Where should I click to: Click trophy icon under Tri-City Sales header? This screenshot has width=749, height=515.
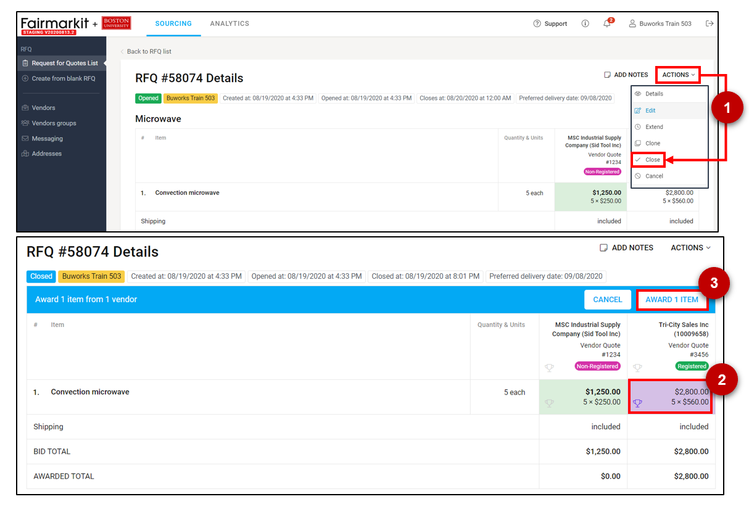coord(638,368)
